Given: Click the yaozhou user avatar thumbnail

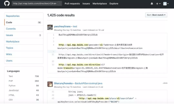Looking at the screenshot, I should pos(50,27).
